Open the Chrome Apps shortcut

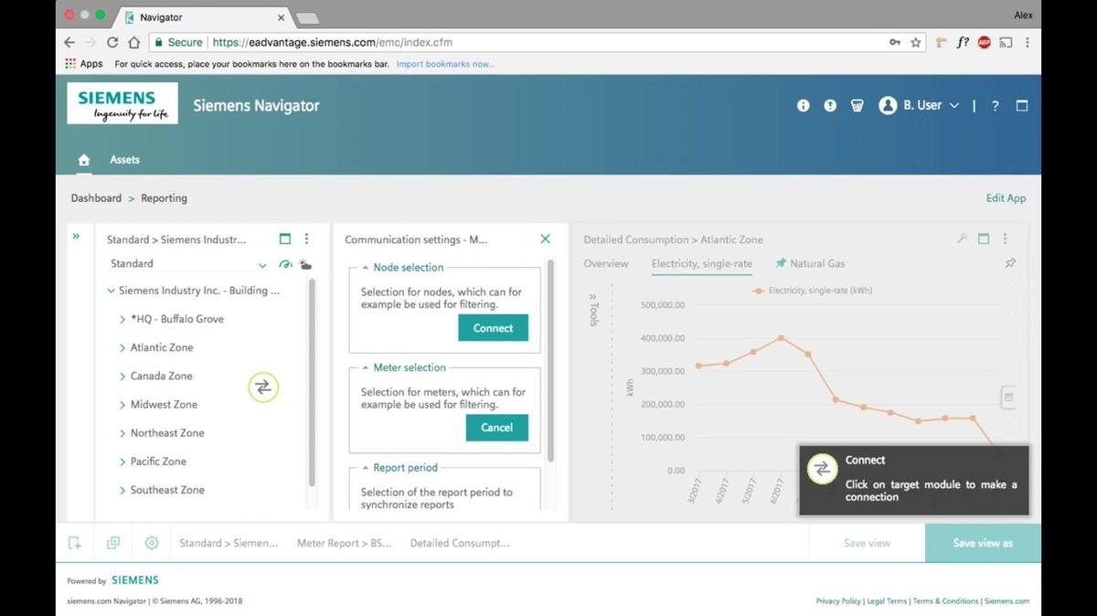84,64
